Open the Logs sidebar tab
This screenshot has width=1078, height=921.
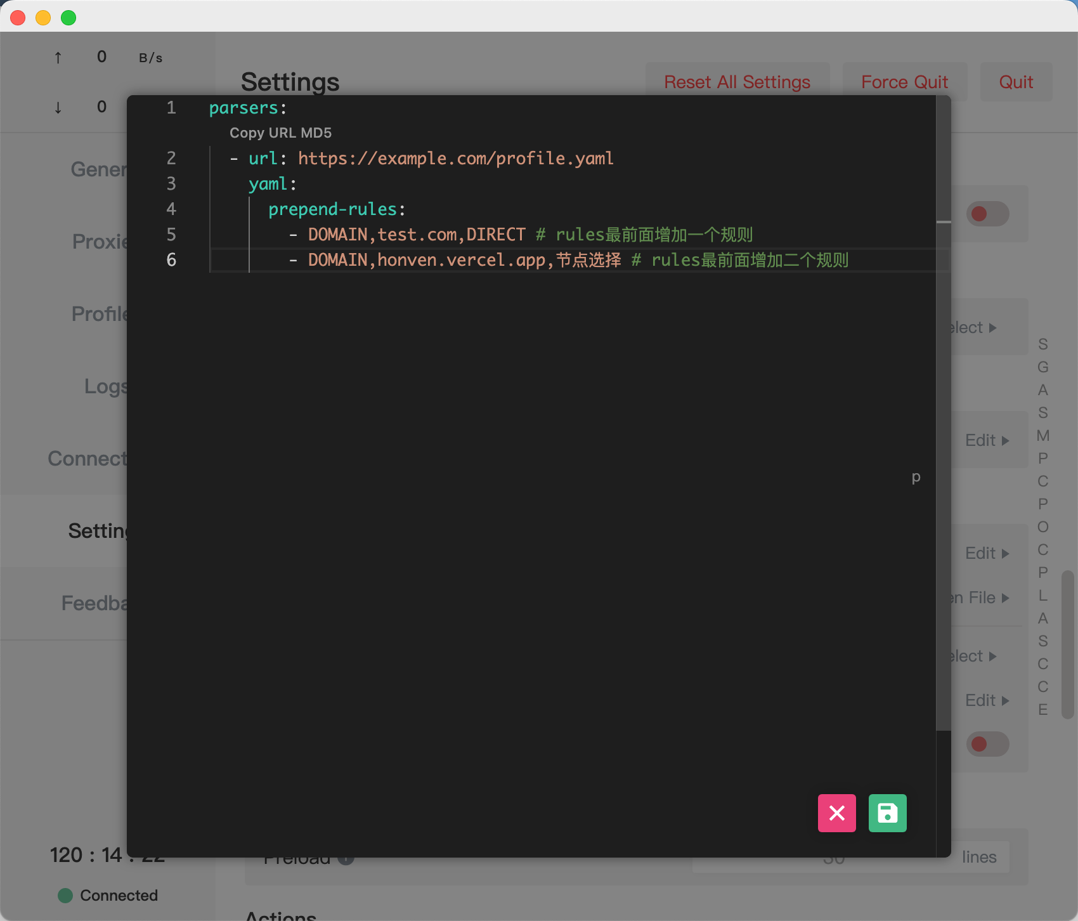(x=105, y=386)
